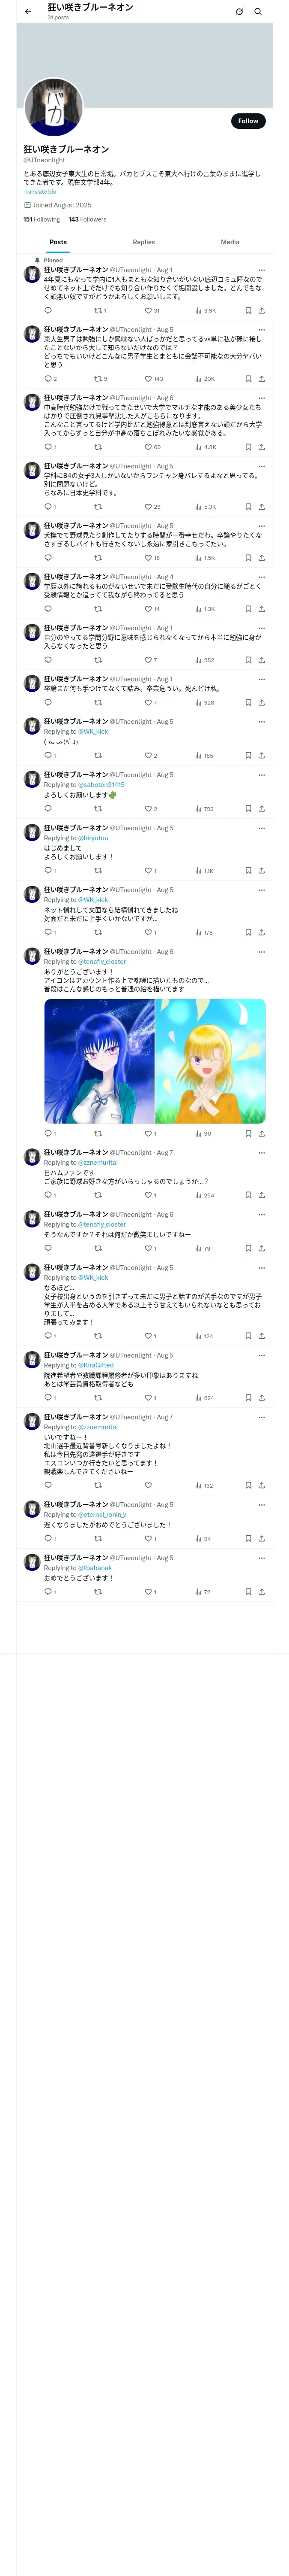Open more options on the pinned post

(x=262, y=270)
